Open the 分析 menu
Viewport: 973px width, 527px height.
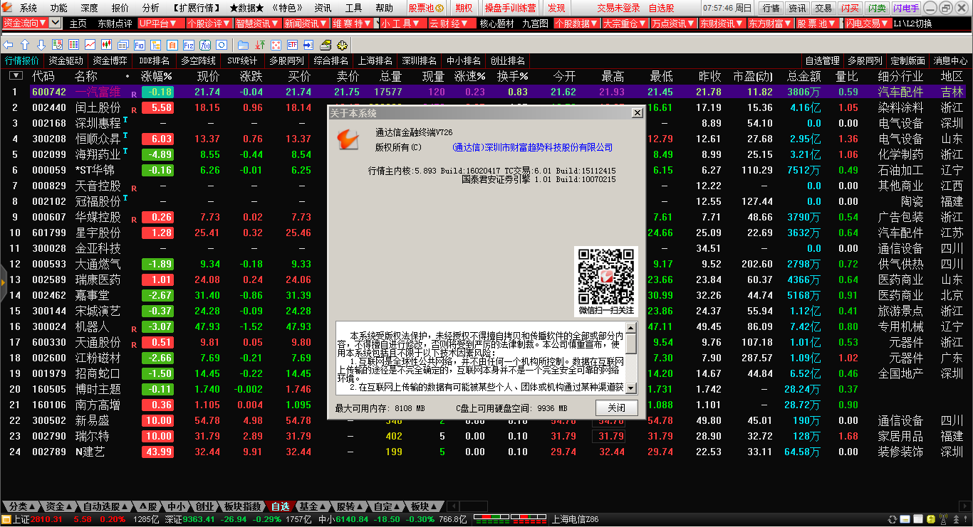click(150, 8)
